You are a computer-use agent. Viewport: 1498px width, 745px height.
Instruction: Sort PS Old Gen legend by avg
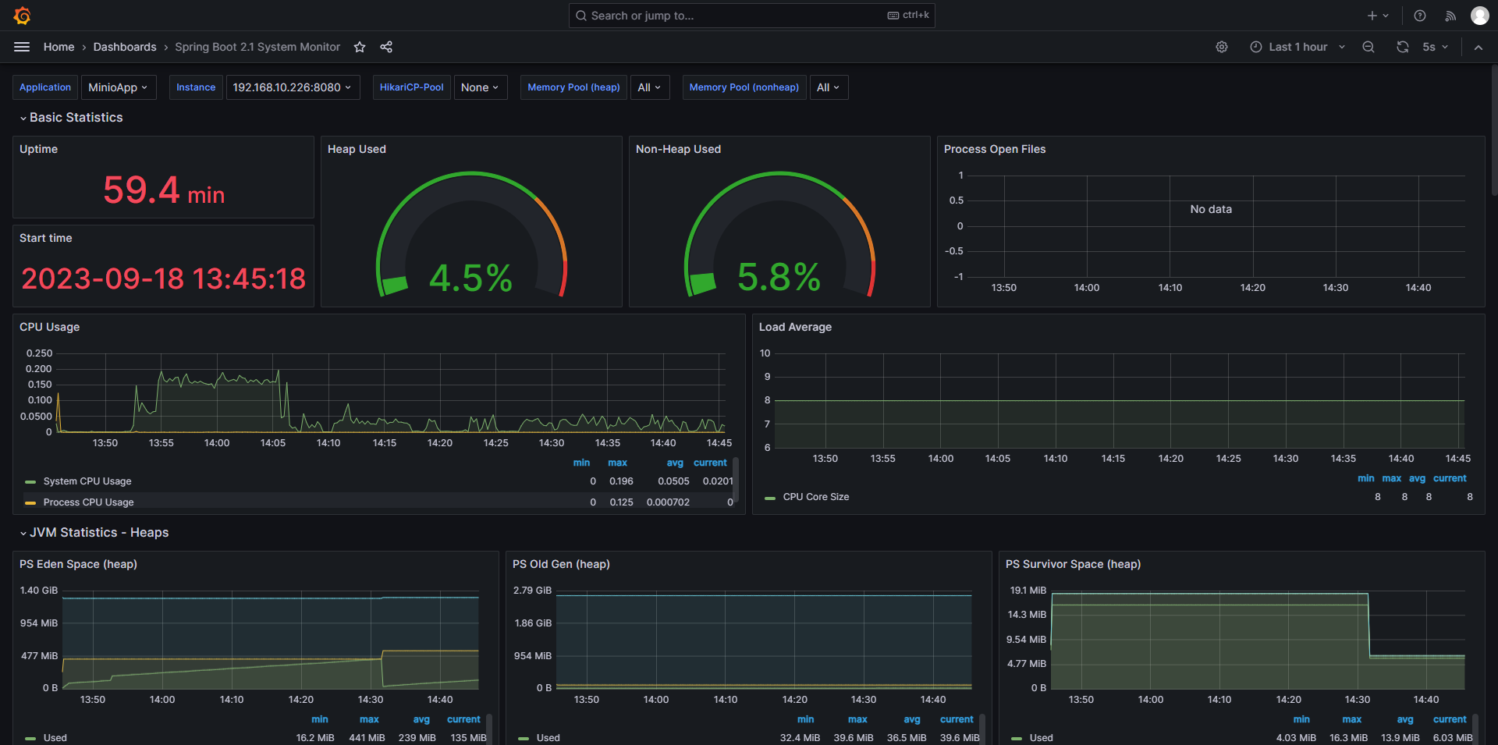coord(912,719)
